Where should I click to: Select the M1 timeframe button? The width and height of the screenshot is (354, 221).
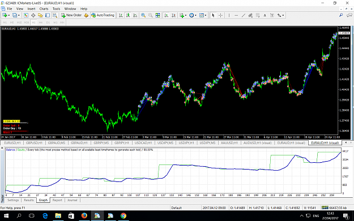pos(5,23)
